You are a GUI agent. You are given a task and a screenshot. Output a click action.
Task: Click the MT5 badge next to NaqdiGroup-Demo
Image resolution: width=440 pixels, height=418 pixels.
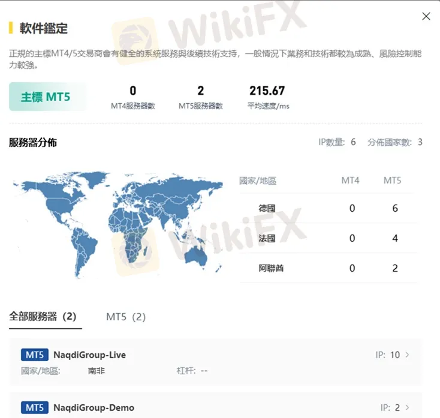point(35,408)
